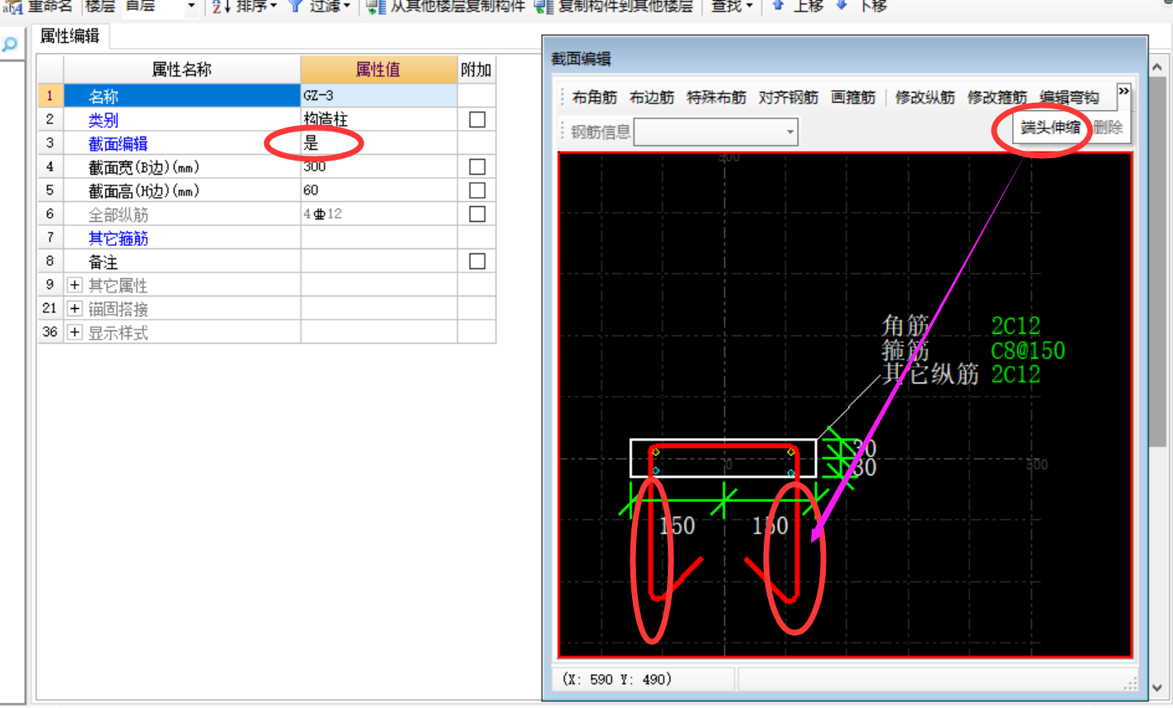Click the 截面高(H边) value 60
Viewport: 1173px width, 708px height.
click(x=379, y=190)
